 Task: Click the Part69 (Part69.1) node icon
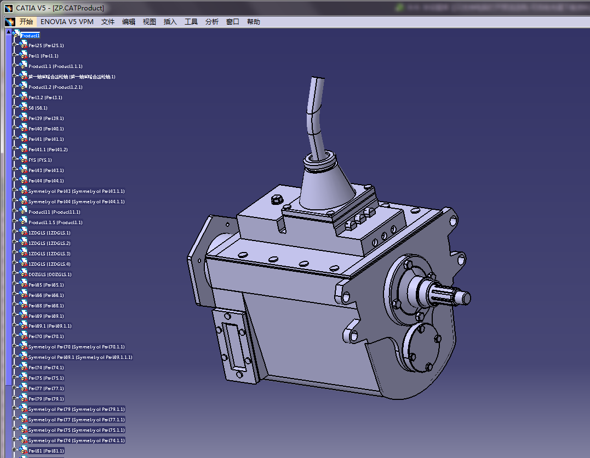click(24, 316)
